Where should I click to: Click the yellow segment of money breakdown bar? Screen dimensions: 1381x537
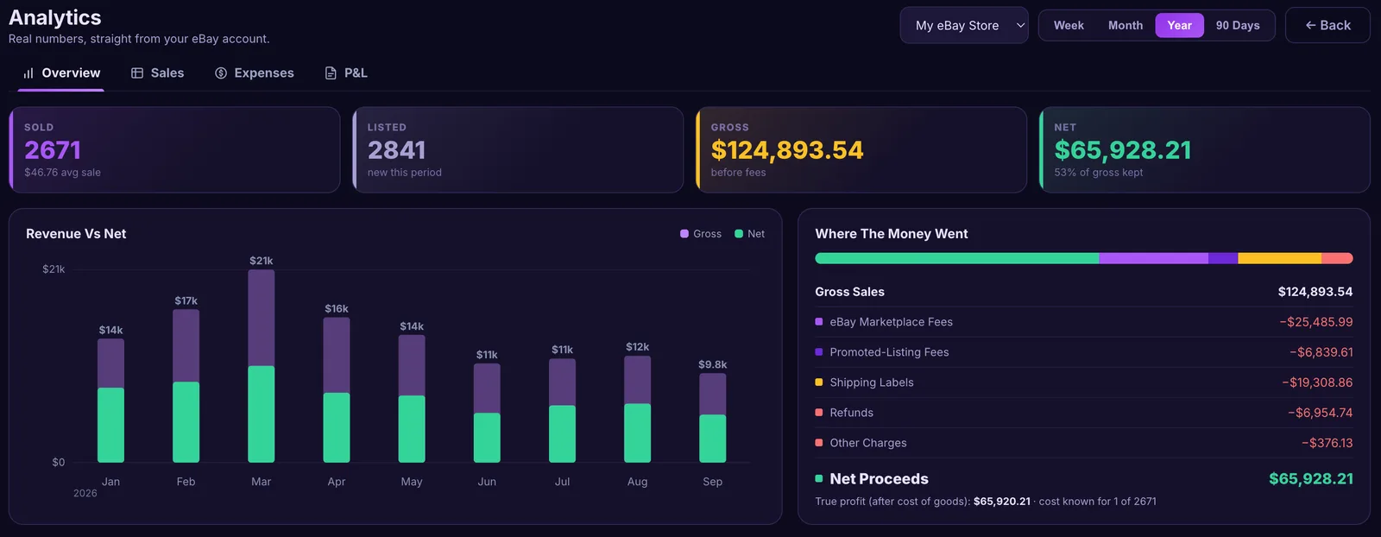click(1279, 258)
